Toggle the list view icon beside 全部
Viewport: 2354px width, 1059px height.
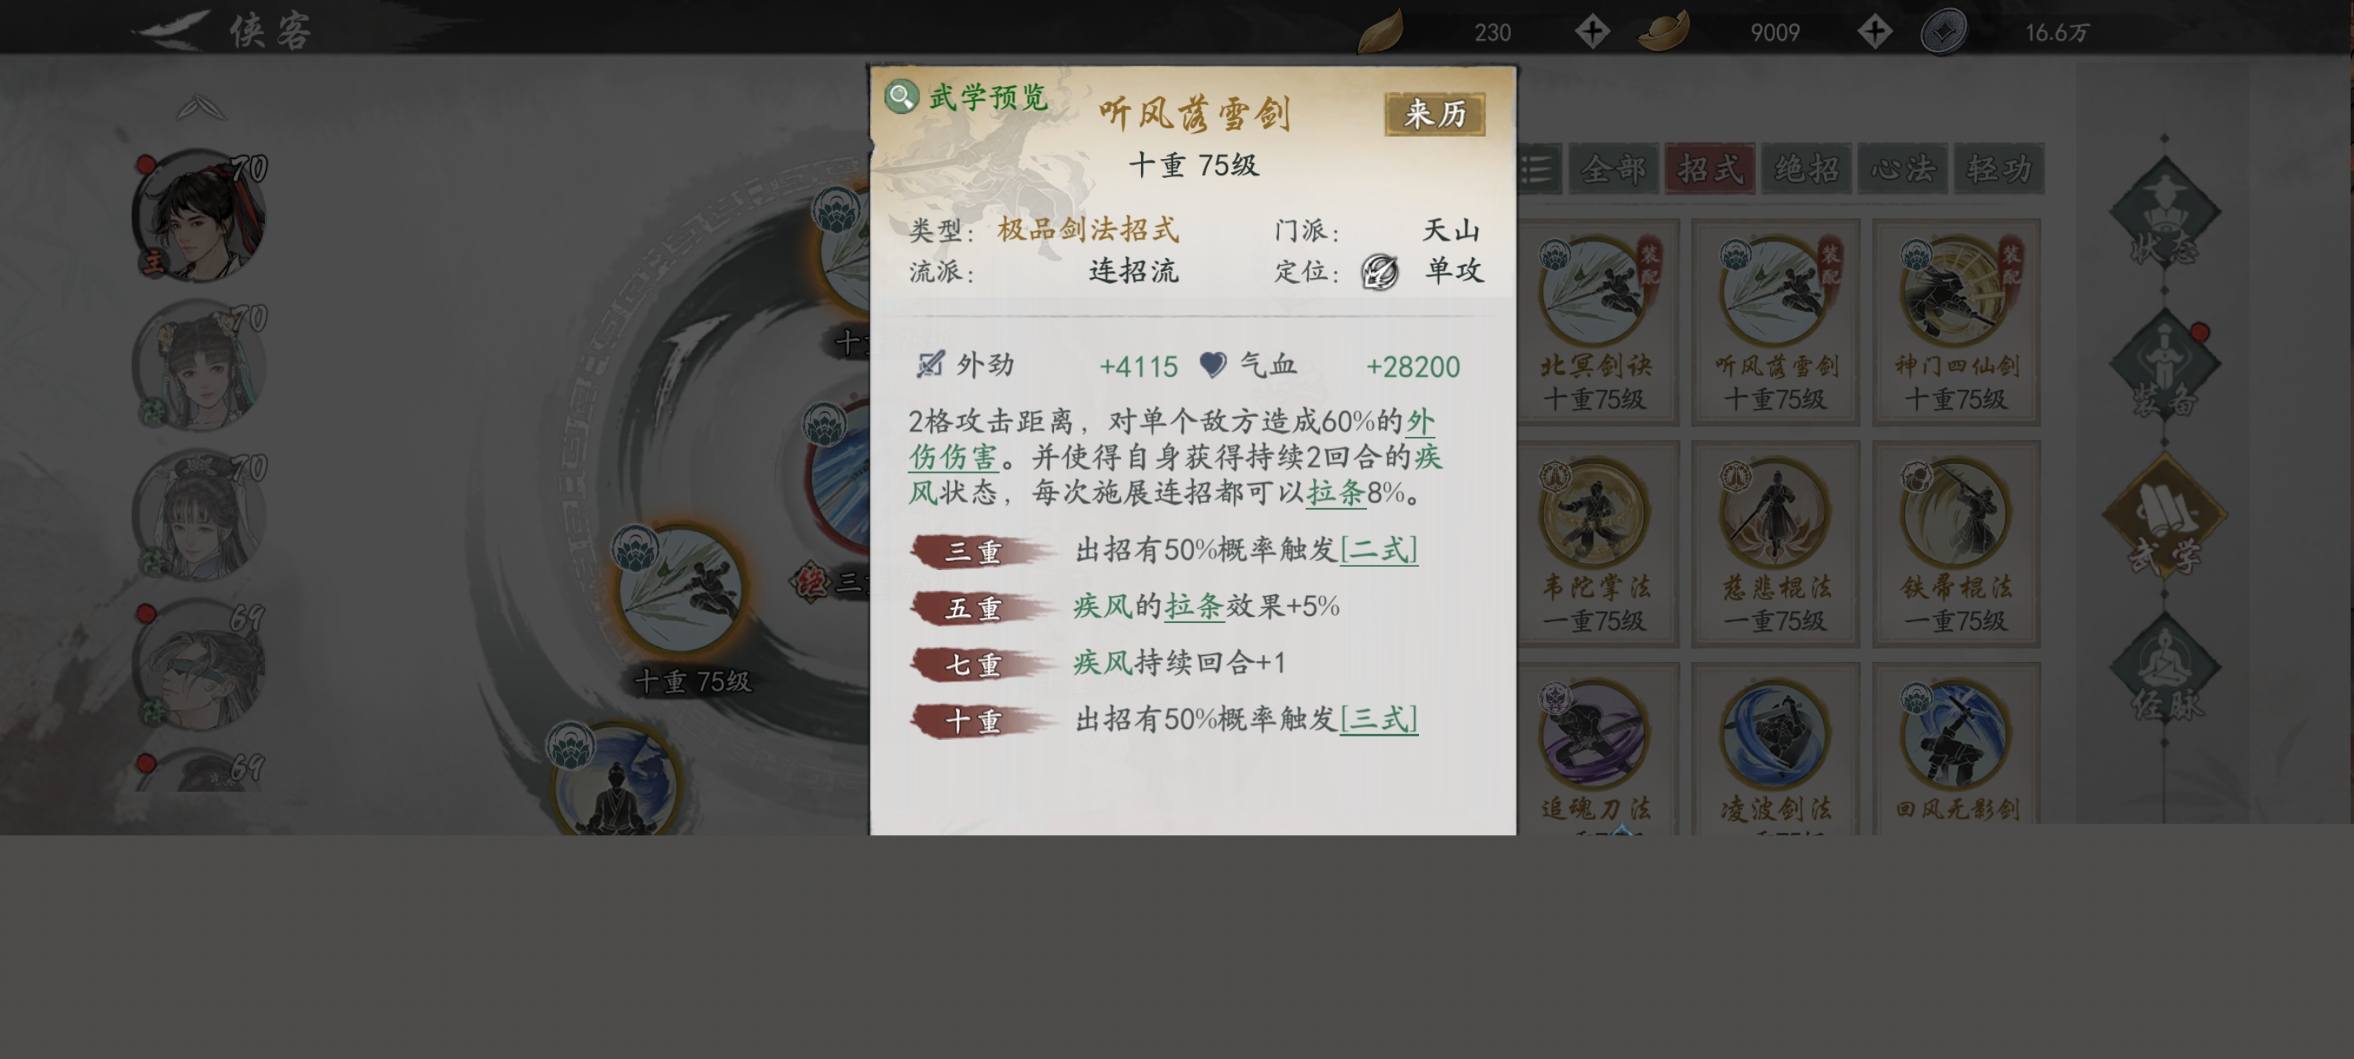(1539, 168)
